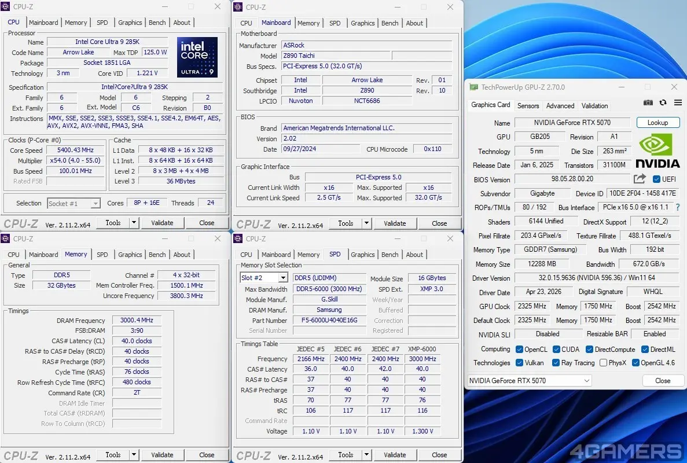The height and width of the screenshot is (463, 687).
Task: Open About tab in the SPD CPU-Z window
Action: click(414, 255)
